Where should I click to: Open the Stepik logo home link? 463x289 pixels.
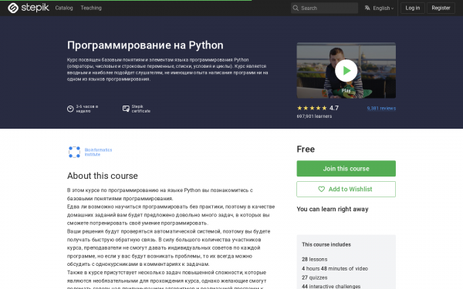pos(29,8)
